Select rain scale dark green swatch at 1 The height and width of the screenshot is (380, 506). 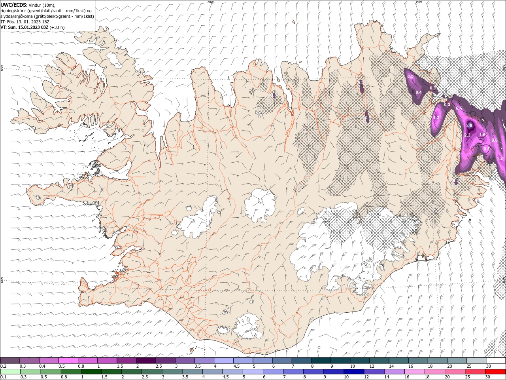tap(91, 371)
